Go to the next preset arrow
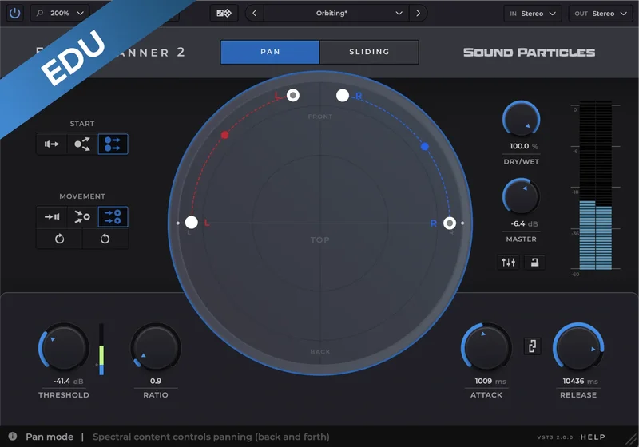Screen dimensions: 639x447 coord(418,13)
